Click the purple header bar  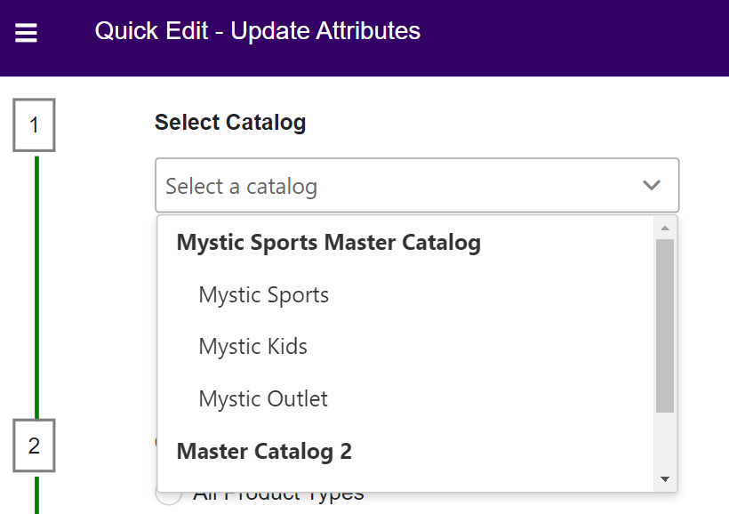(533, 31)
